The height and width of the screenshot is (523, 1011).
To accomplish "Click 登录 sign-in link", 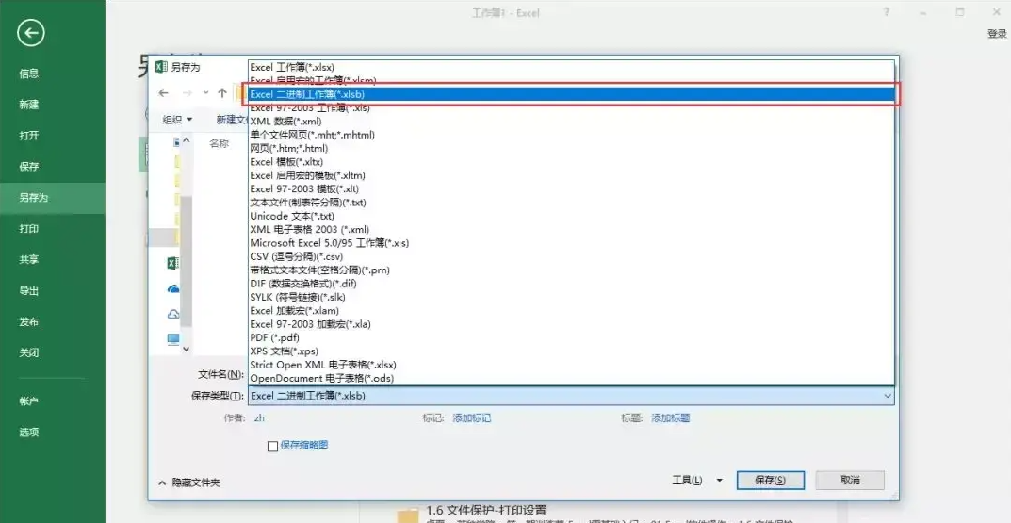I will pos(997,34).
